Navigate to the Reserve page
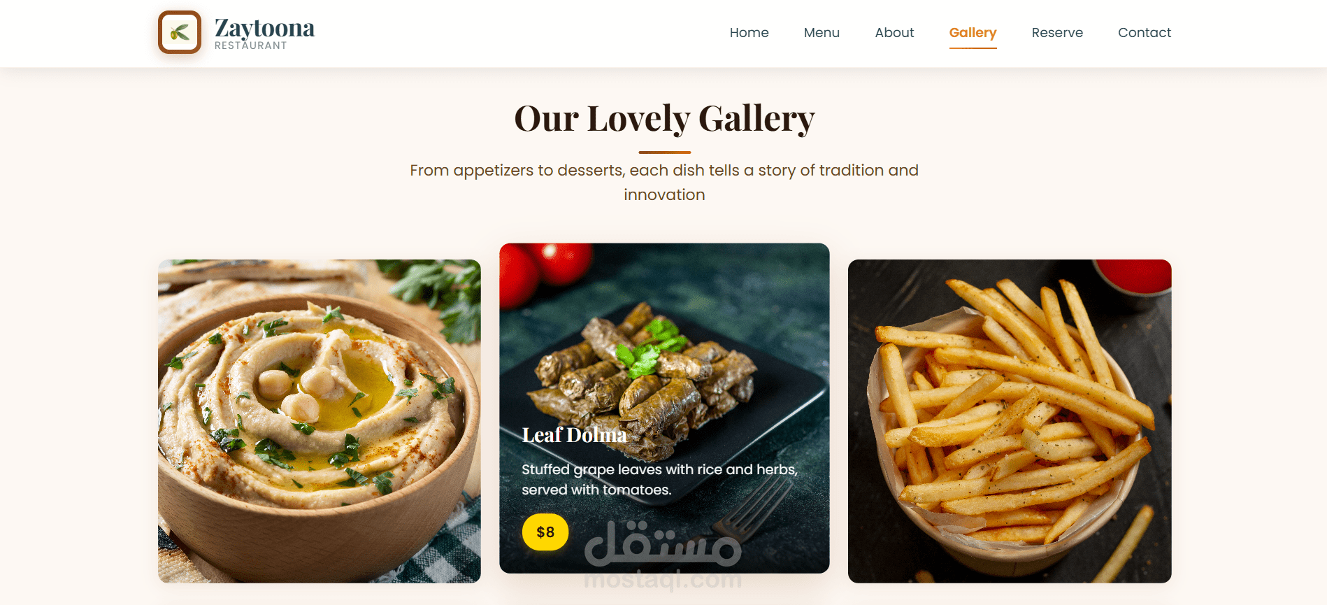The image size is (1327, 605). [1057, 32]
